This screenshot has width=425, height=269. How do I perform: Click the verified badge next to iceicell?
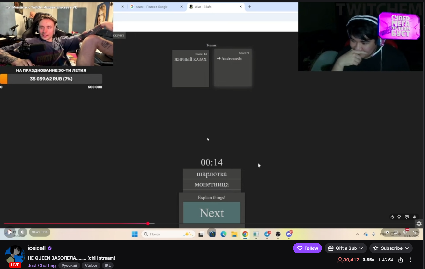(x=50, y=248)
